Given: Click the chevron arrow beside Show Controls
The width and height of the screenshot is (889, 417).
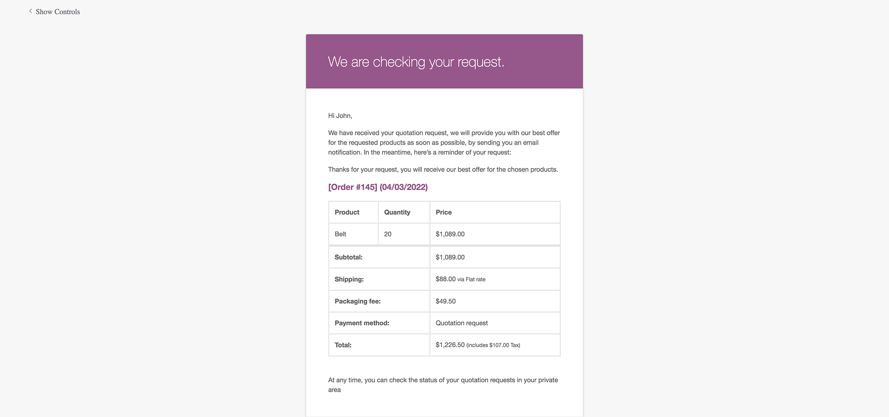Looking at the screenshot, I should coord(31,11).
